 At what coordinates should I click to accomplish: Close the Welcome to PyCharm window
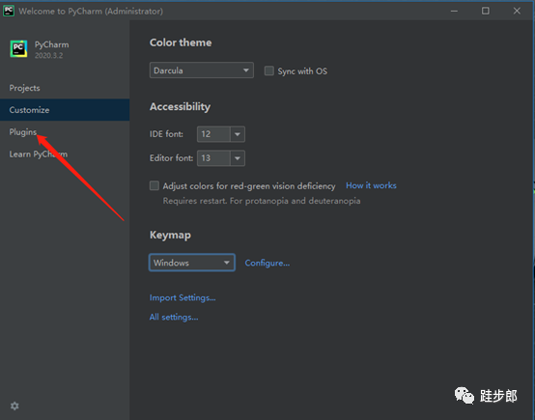[x=517, y=11]
